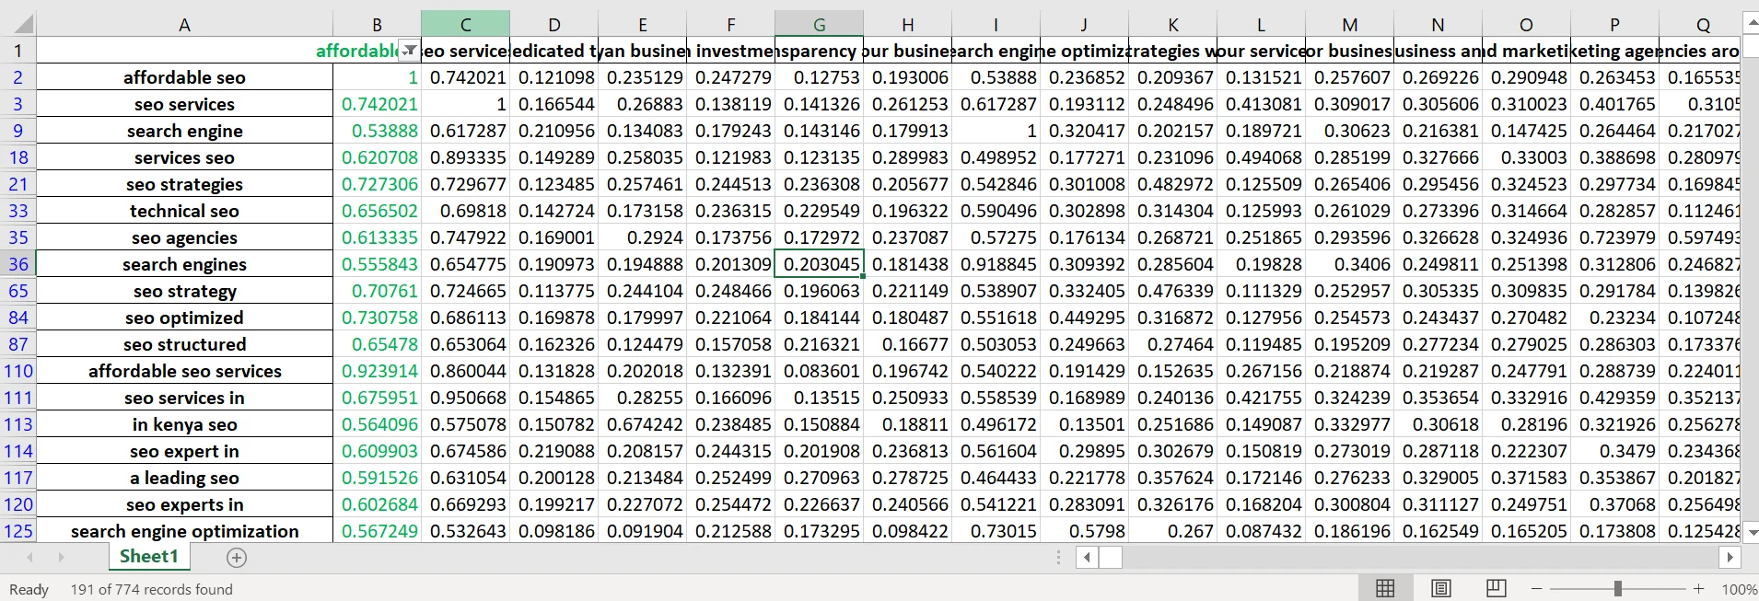This screenshot has height=601, width=1759.
Task: Click the zoom in plus button
Action: 1699,588
